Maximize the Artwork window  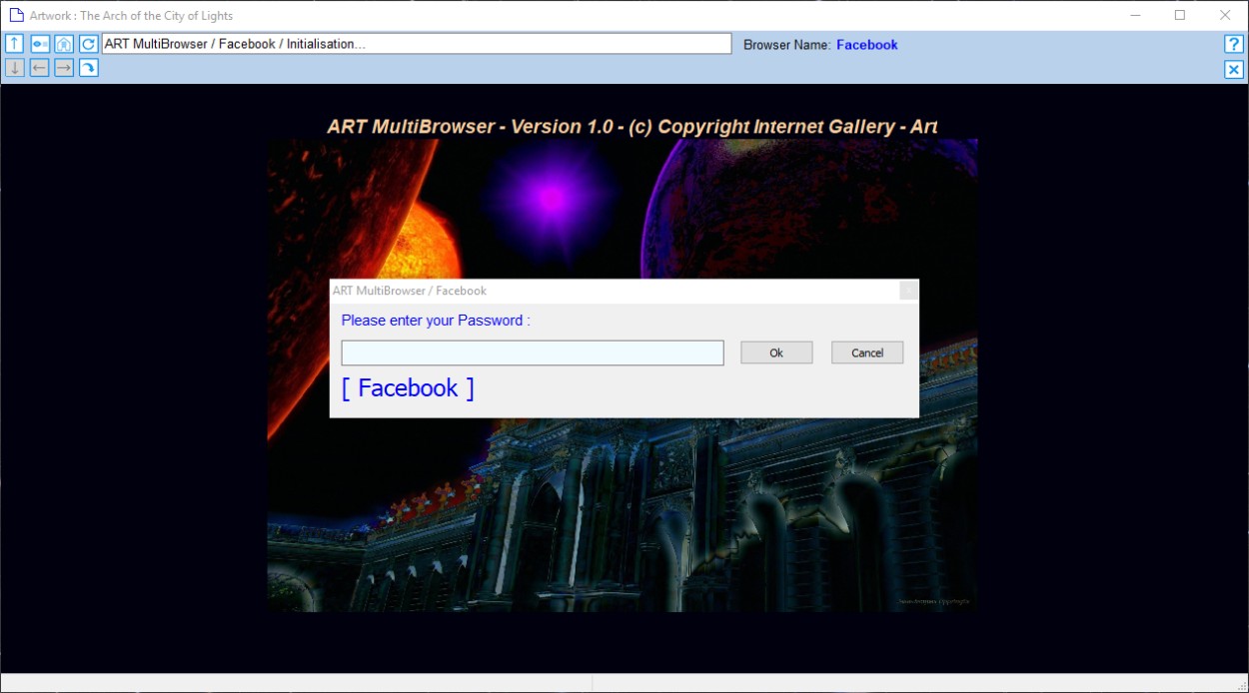[1180, 15]
